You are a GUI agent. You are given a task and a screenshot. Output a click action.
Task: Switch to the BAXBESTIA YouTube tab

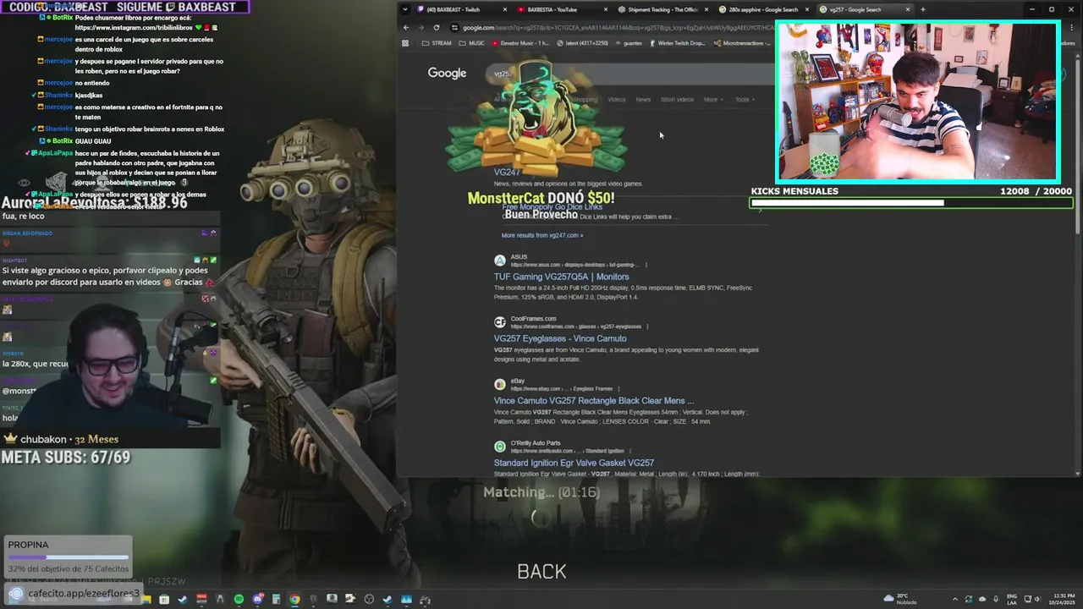click(x=558, y=9)
